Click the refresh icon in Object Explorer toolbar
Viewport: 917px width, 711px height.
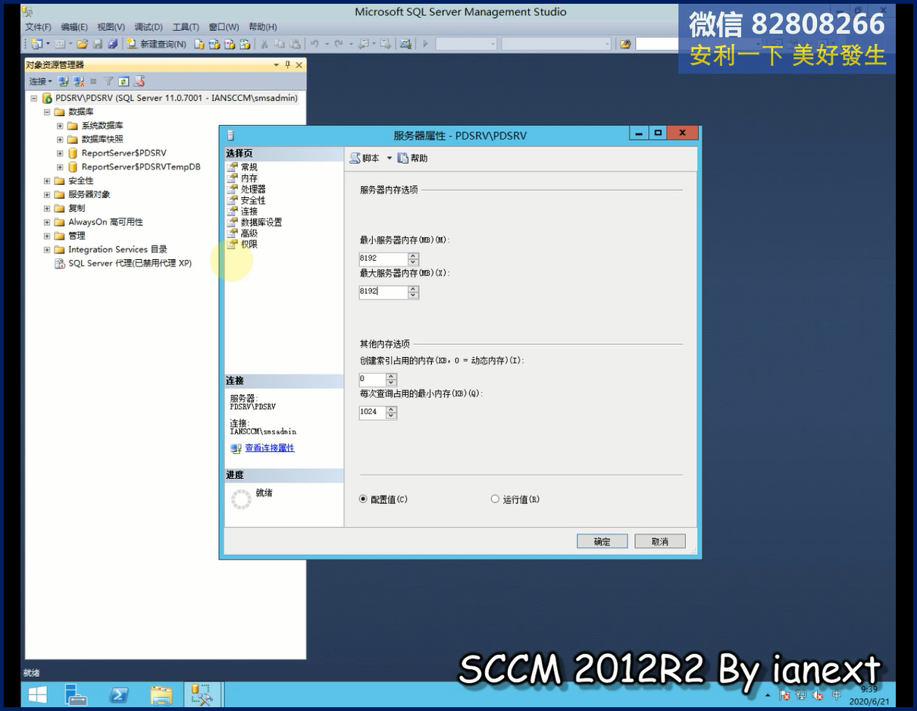[x=123, y=81]
